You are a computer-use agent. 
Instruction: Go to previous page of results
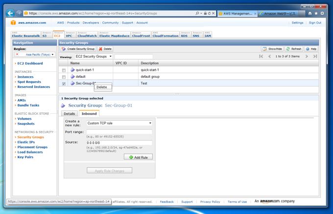click(x=269, y=56)
